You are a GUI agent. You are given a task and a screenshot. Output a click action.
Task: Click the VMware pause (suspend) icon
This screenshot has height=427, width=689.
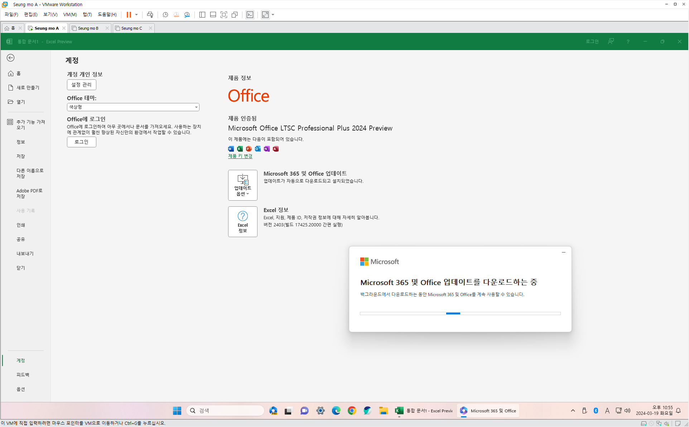[129, 15]
